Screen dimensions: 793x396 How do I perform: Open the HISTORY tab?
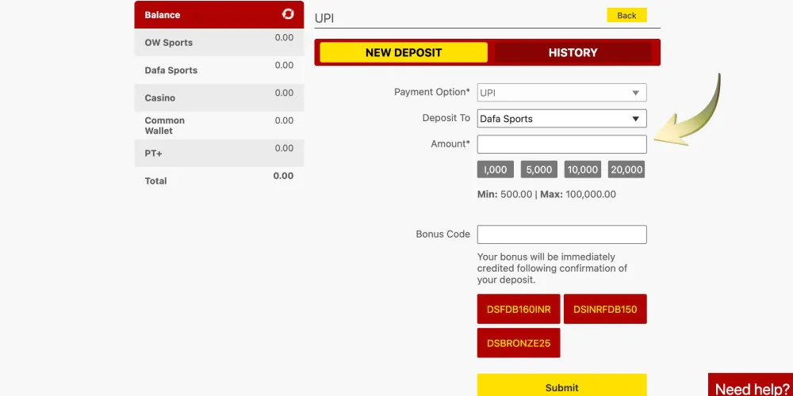tap(573, 52)
